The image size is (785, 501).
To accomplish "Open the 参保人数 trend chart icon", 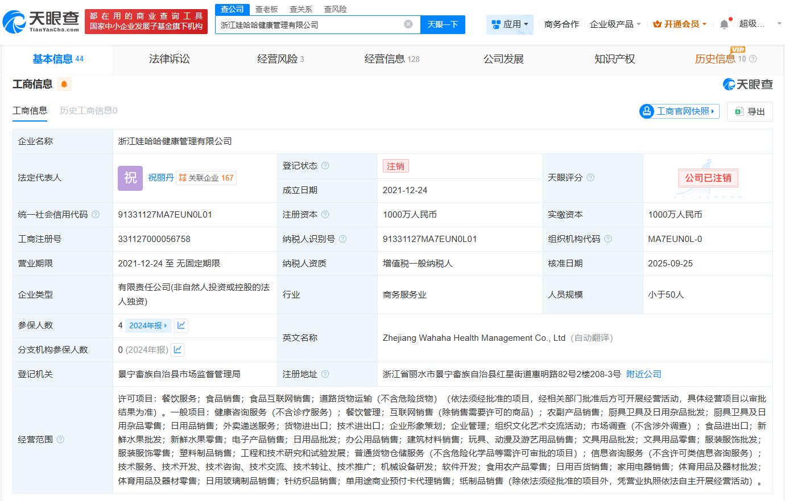I will click(x=181, y=325).
